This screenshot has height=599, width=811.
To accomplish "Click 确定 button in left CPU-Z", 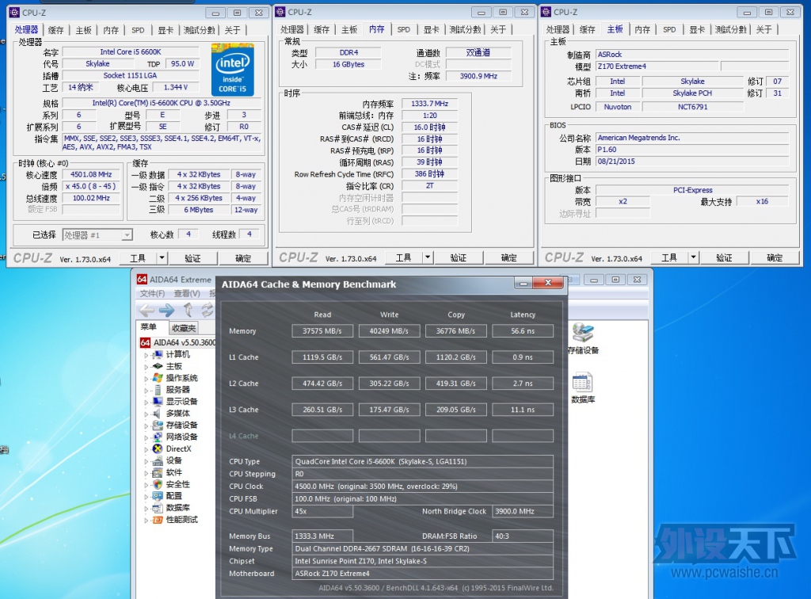I will 243,258.
